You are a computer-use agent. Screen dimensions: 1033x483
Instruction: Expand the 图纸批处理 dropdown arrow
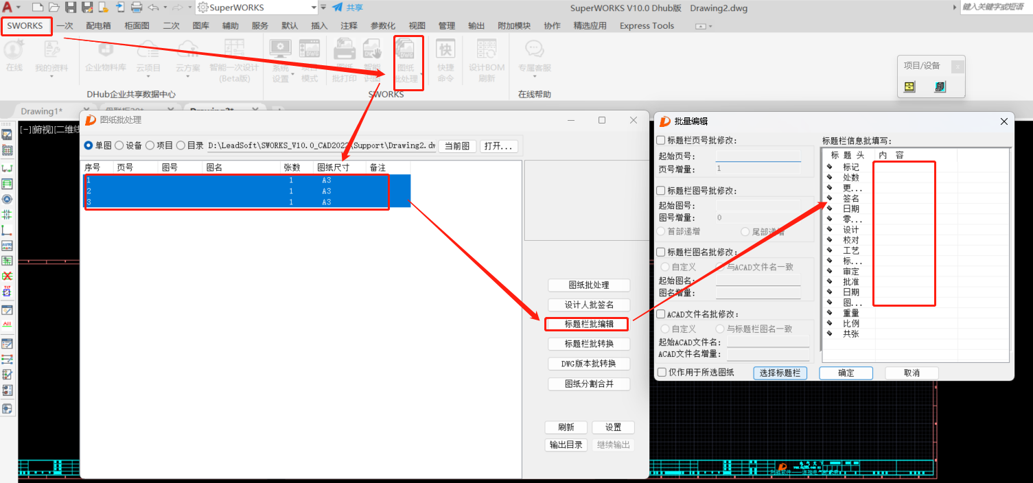(x=421, y=74)
